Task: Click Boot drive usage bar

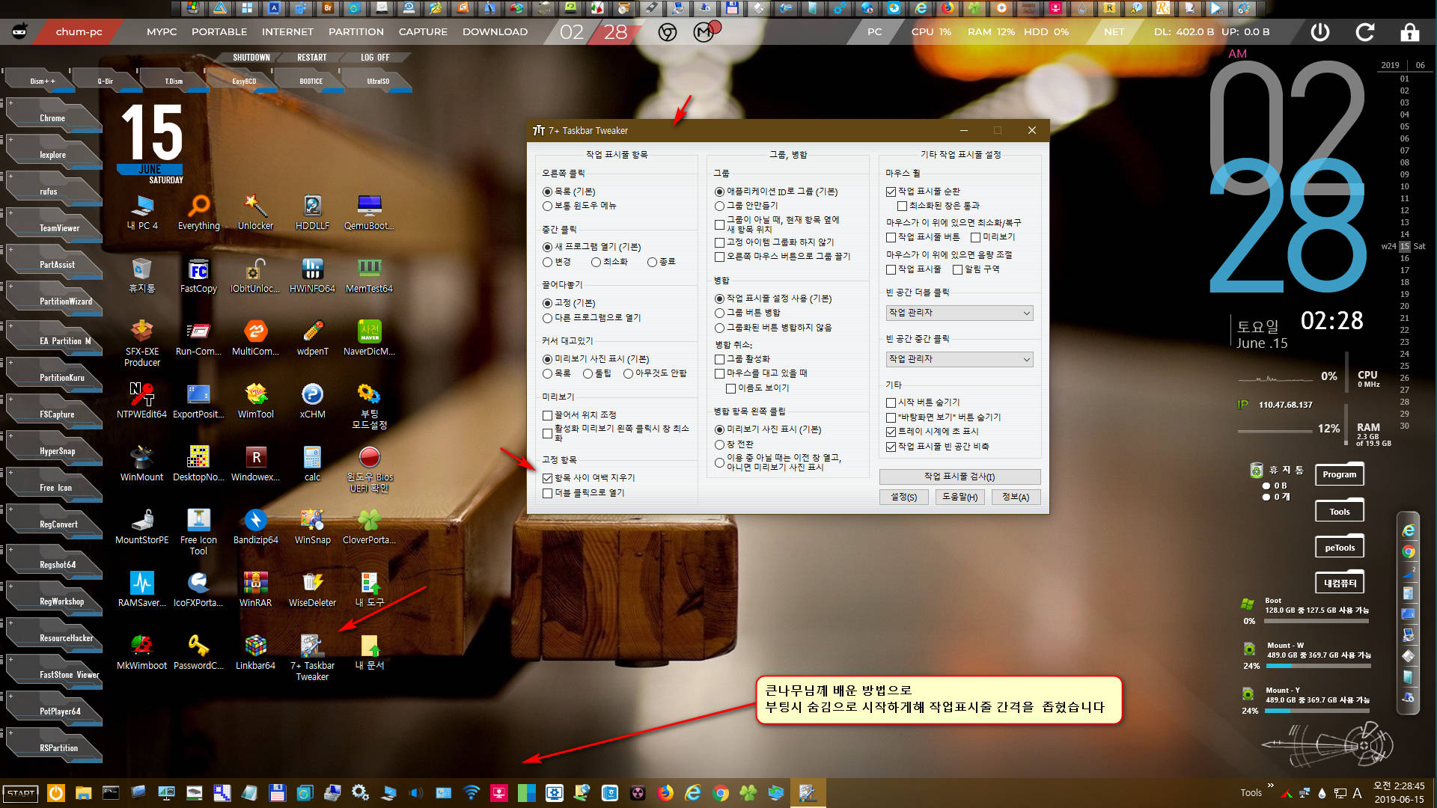Action: click(1317, 621)
